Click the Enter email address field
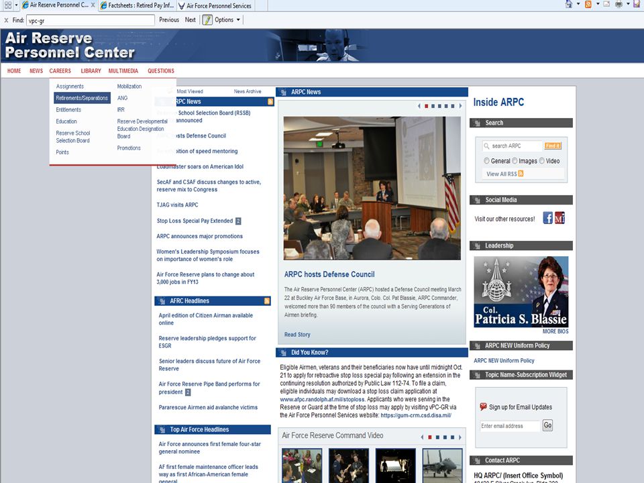 tap(510, 426)
